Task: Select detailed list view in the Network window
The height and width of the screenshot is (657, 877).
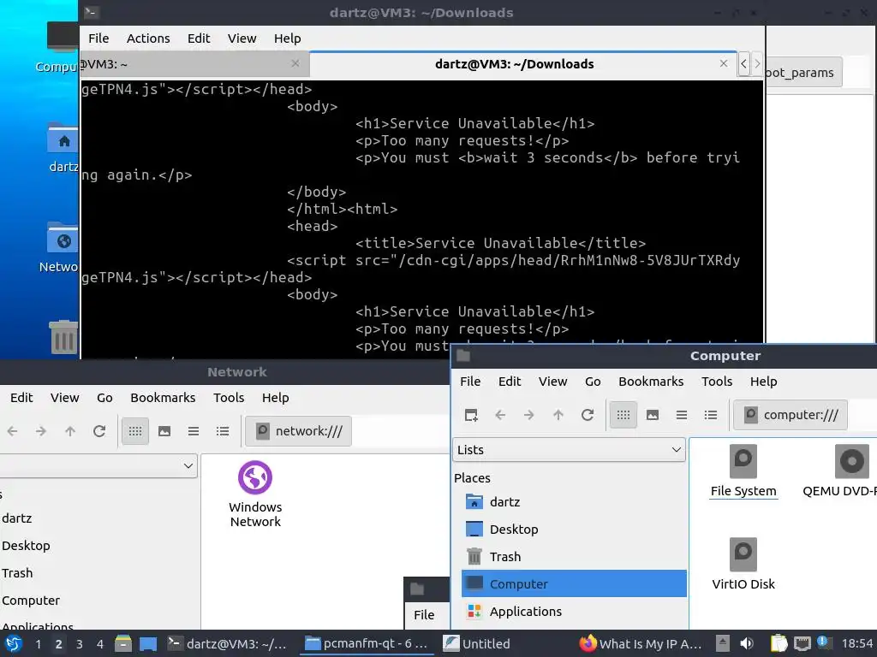Action: (x=223, y=431)
